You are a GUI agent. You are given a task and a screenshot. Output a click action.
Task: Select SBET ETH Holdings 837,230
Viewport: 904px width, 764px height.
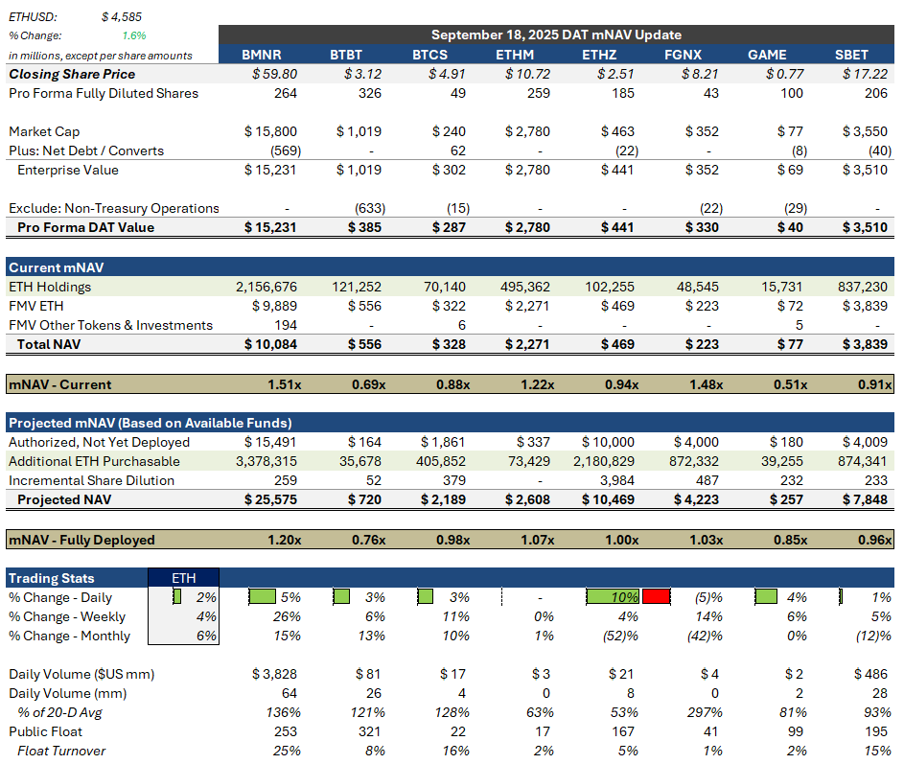(x=863, y=287)
